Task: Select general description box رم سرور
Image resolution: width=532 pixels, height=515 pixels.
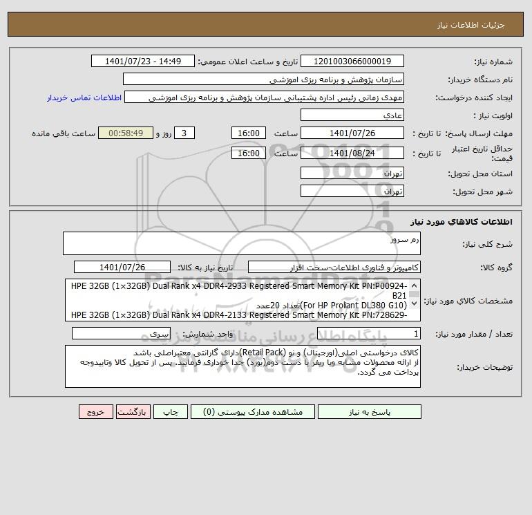Action: click(242, 243)
